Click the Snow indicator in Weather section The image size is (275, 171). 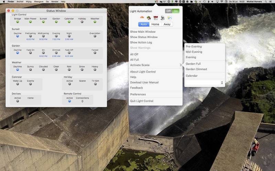82,70
